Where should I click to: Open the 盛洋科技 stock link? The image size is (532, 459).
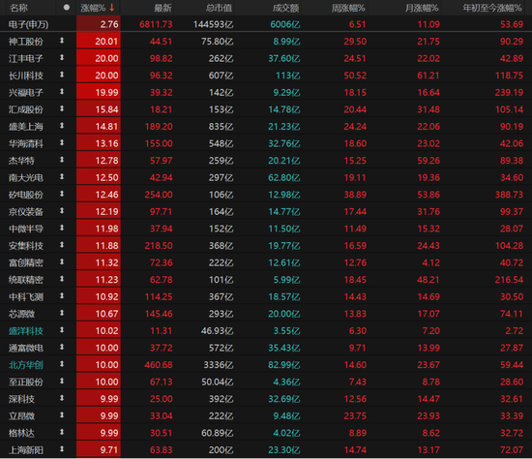coord(26,330)
